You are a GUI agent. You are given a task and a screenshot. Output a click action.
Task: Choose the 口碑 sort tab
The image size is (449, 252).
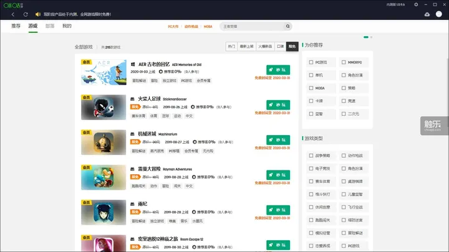281,46
